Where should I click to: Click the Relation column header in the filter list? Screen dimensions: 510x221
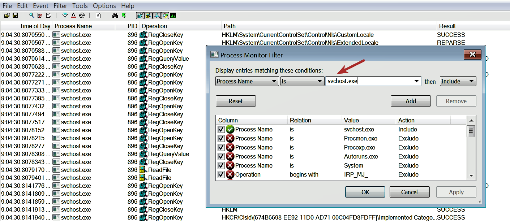coord(314,120)
